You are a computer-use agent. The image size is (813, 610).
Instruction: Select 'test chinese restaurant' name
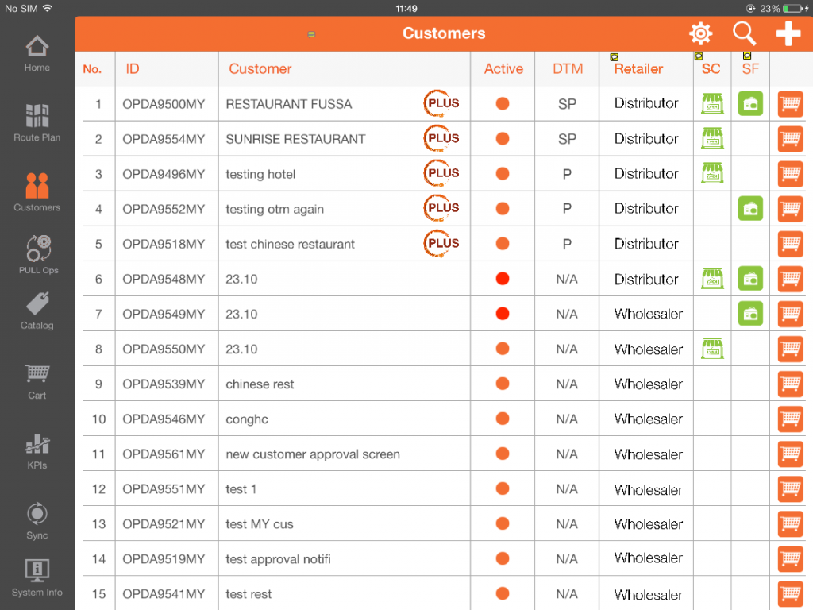(291, 245)
